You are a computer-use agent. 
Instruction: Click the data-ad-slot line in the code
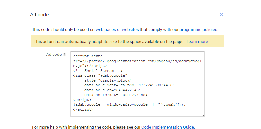click(x=112, y=90)
